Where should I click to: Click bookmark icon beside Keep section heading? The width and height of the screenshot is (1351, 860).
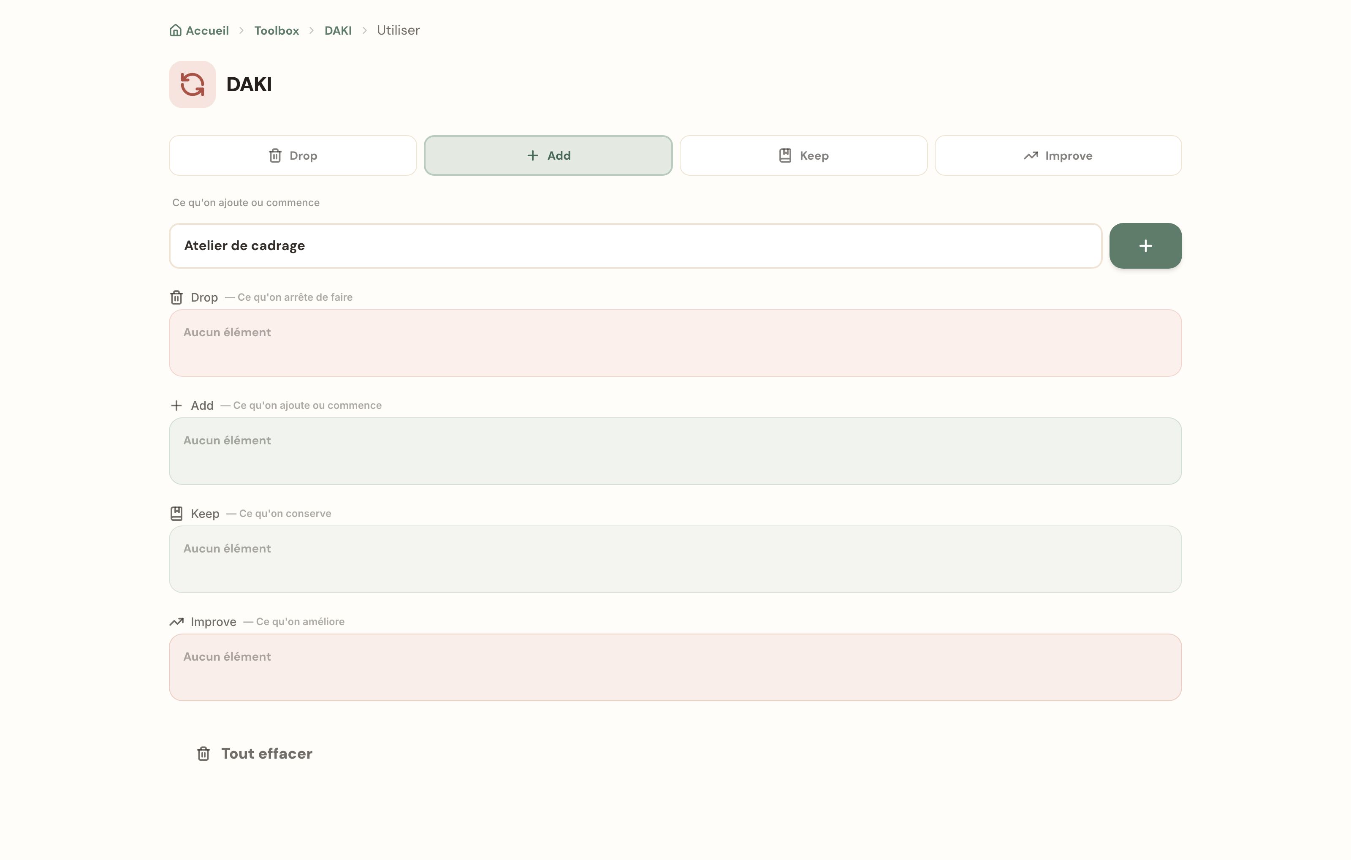tap(176, 514)
